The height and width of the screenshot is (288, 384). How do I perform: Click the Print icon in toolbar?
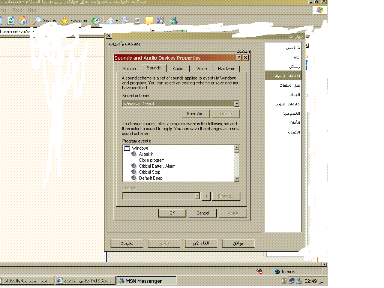[x=125, y=21]
